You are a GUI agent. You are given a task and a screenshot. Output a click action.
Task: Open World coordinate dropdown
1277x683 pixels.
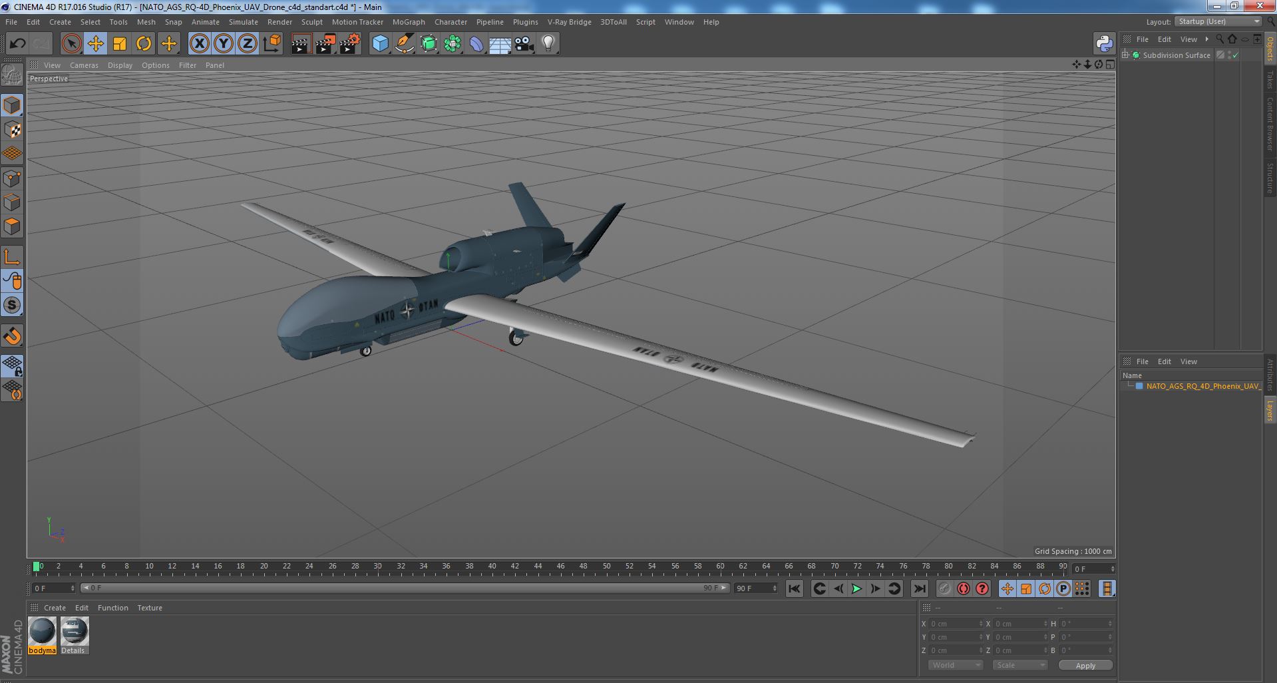click(x=955, y=665)
